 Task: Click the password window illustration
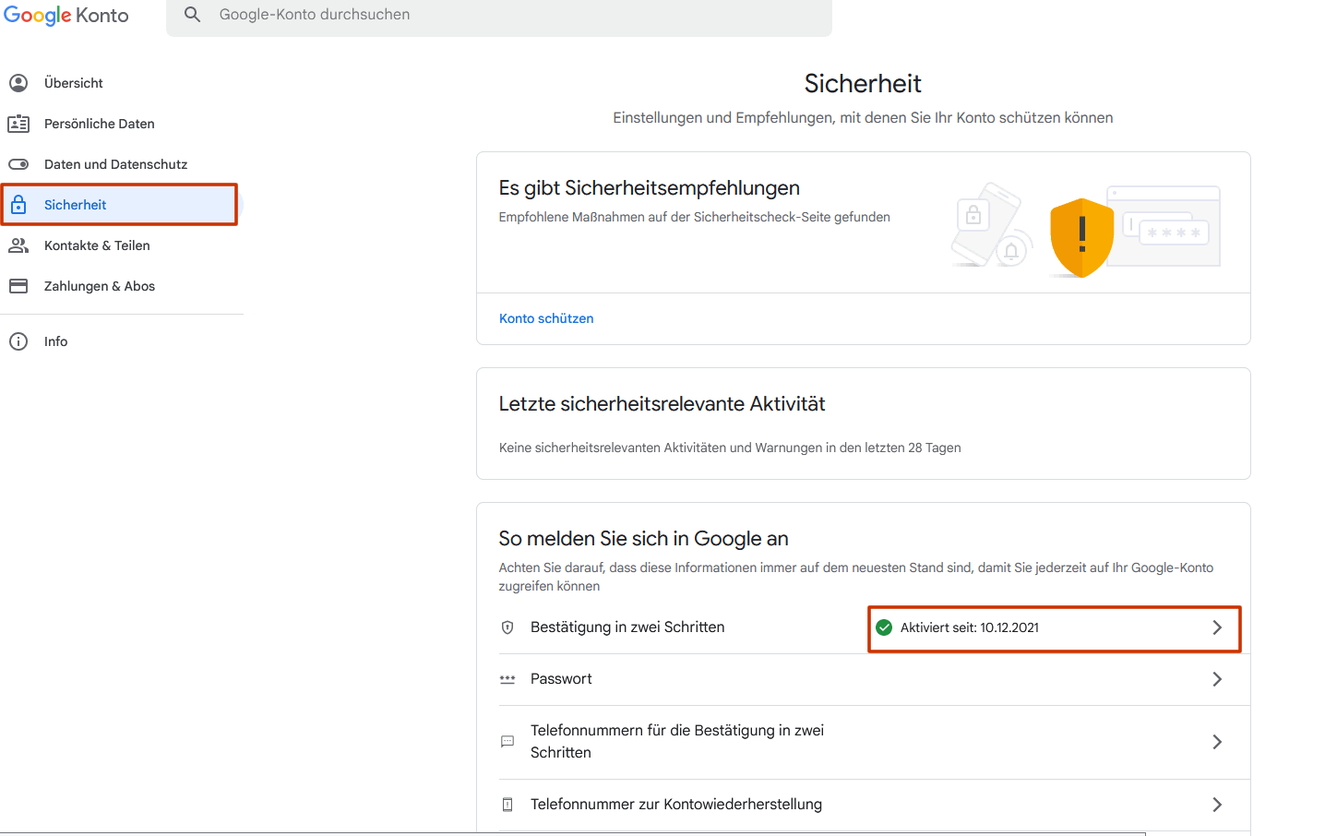click(x=1164, y=226)
